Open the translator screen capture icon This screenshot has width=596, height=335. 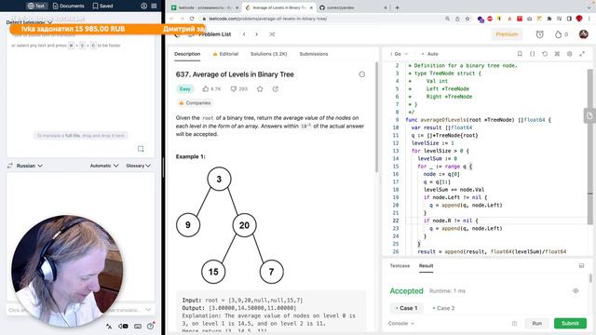[x=141, y=149]
